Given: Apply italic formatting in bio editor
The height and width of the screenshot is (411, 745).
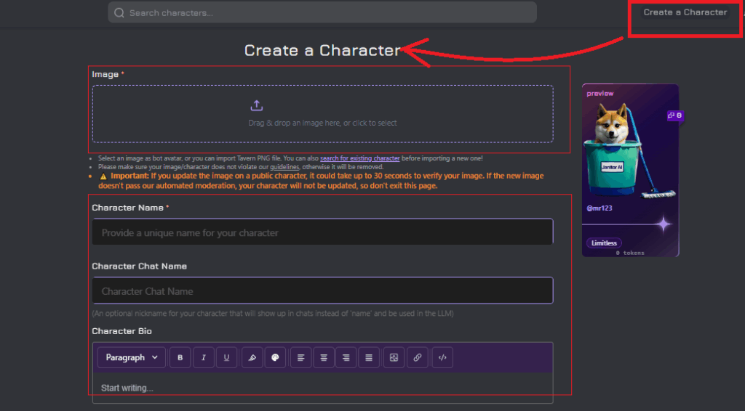Looking at the screenshot, I should 203,357.
